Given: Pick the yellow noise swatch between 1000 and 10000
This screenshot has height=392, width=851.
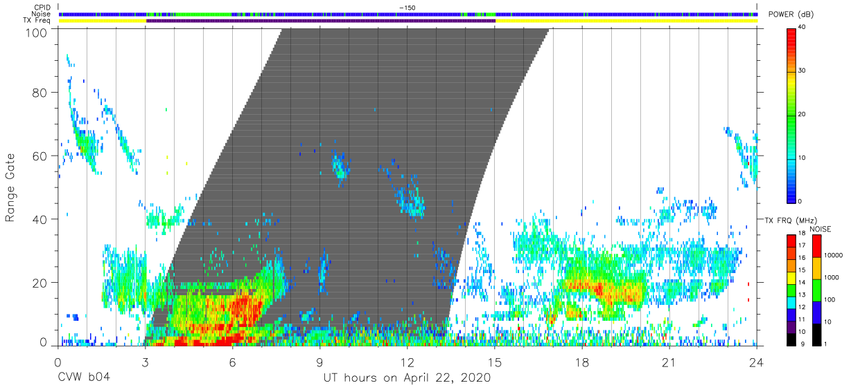Looking at the screenshot, I should tap(816, 268).
